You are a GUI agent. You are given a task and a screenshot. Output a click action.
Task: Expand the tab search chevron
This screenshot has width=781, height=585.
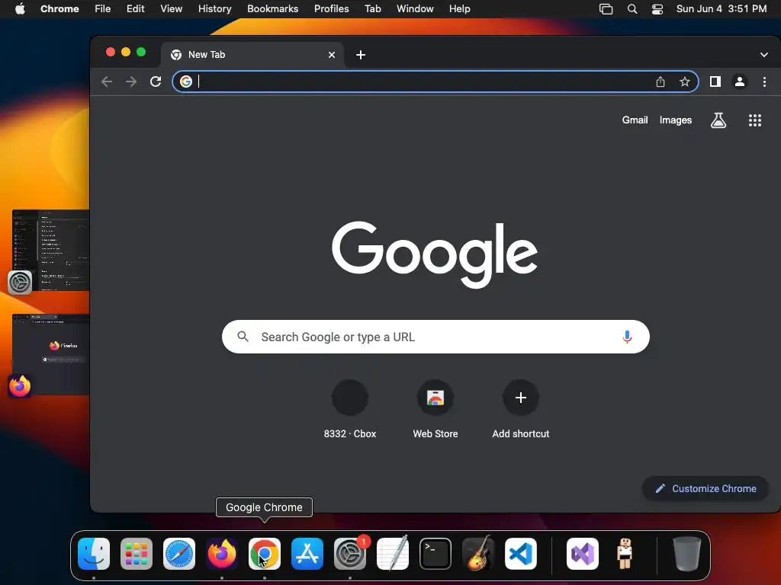[764, 55]
